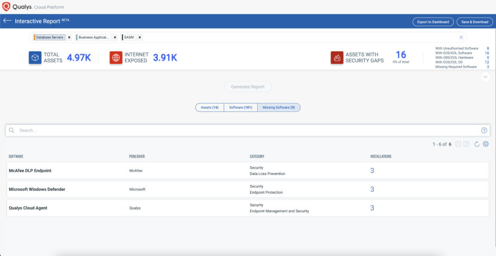Click the search magnifier icon
The image size is (496, 256).
(x=12, y=130)
